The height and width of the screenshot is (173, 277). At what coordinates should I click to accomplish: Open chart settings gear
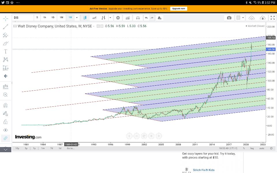click(x=118, y=18)
